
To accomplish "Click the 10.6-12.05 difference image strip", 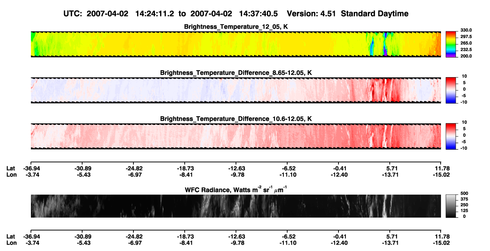I will 236,136.
